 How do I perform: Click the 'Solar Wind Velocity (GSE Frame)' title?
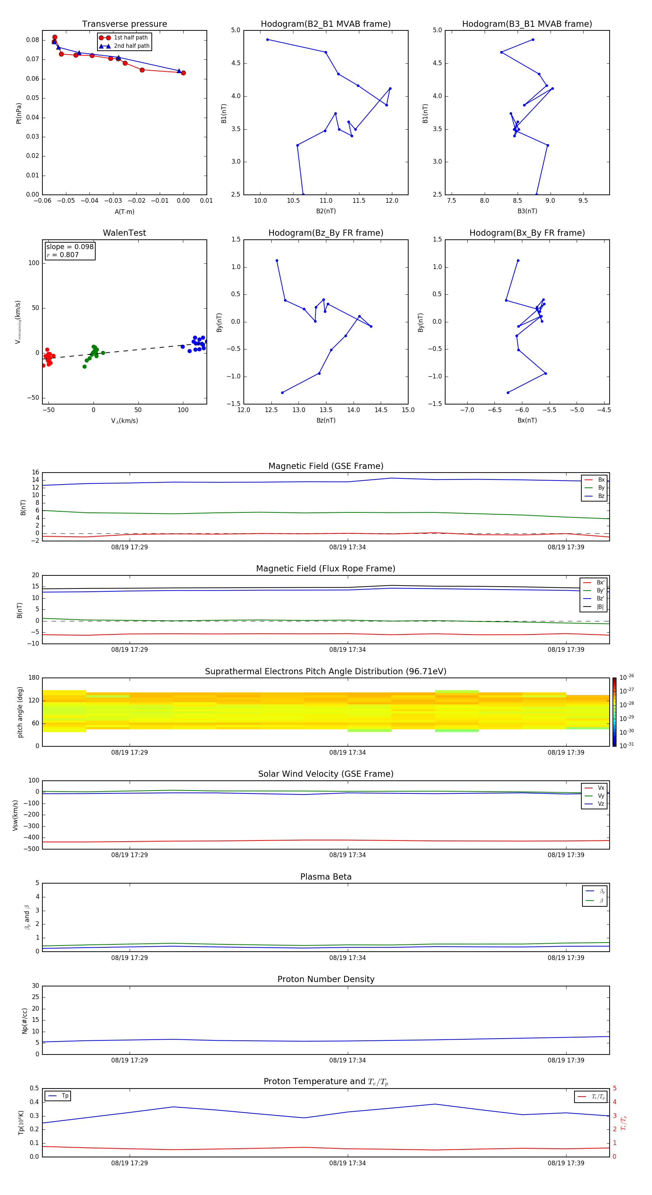[x=326, y=774]
